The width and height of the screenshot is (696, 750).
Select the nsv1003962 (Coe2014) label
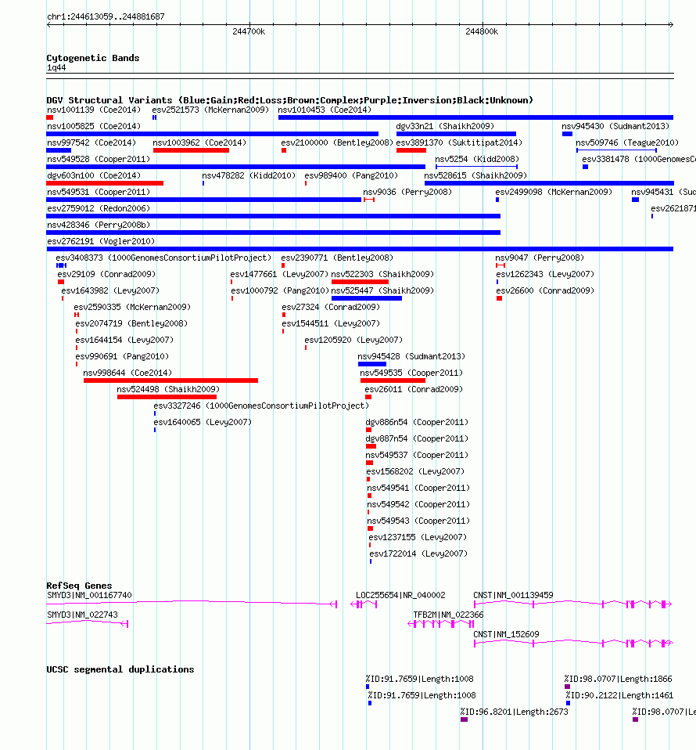tap(199, 142)
